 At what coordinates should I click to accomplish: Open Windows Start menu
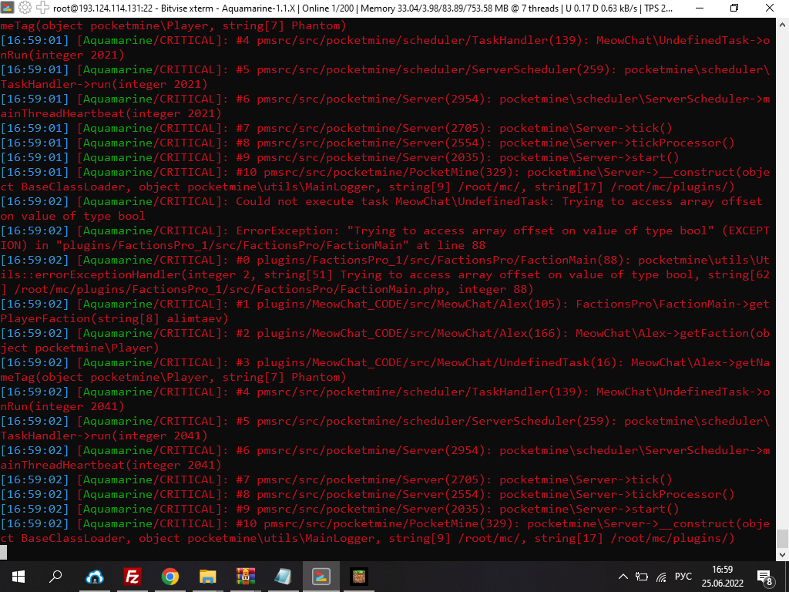point(18,576)
